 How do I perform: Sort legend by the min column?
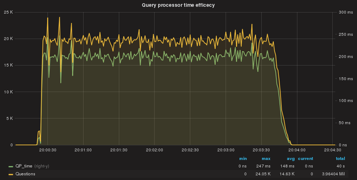(x=243, y=159)
